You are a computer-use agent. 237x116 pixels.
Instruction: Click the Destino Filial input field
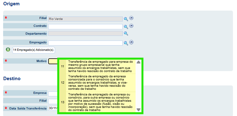(x=53, y=101)
